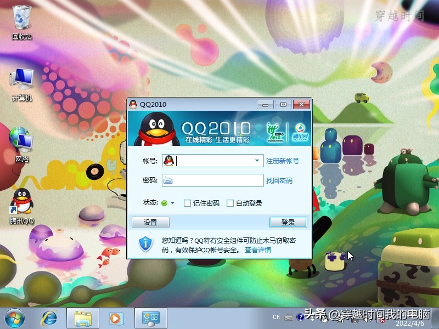Viewport: 439px width, 329px height.
Task: Open the control panel taskbar item
Action: [x=151, y=319]
